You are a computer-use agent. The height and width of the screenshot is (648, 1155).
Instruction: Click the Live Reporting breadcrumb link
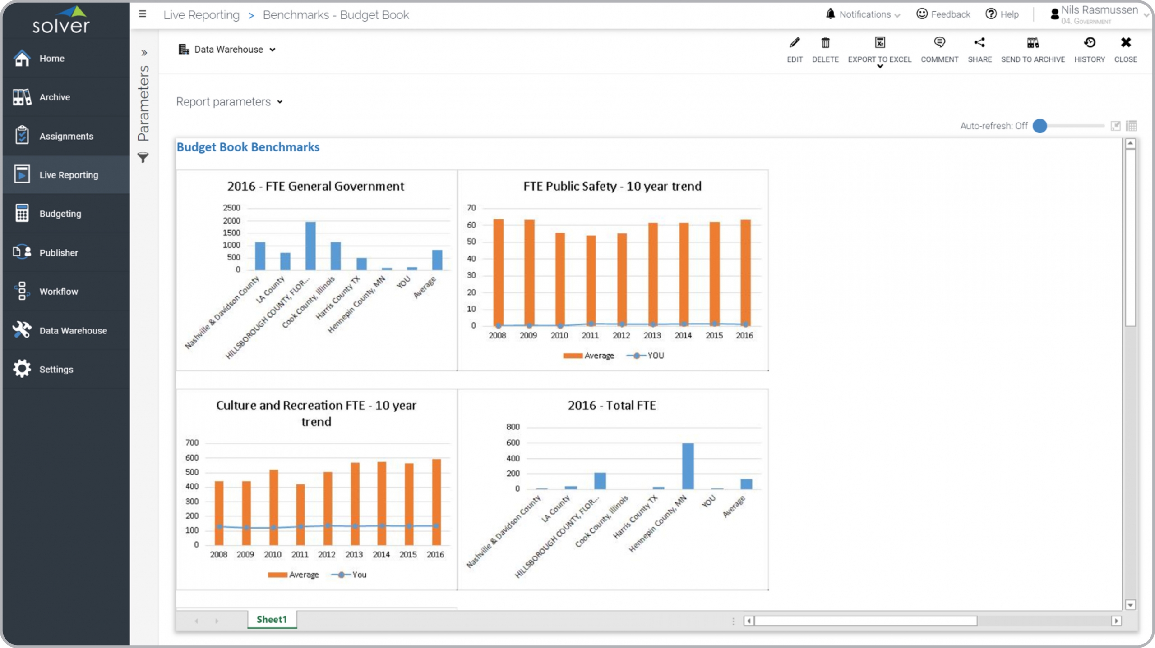coord(201,15)
